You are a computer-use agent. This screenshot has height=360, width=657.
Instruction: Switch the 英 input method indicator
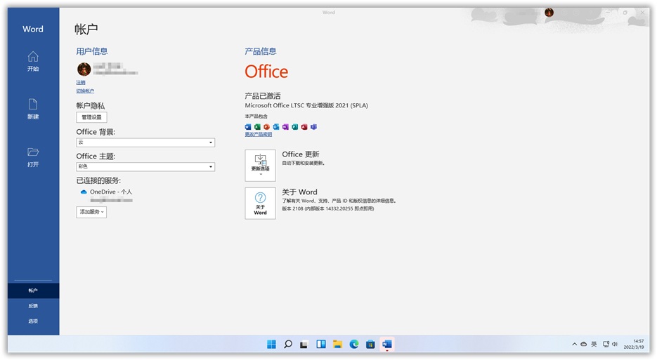point(594,344)
